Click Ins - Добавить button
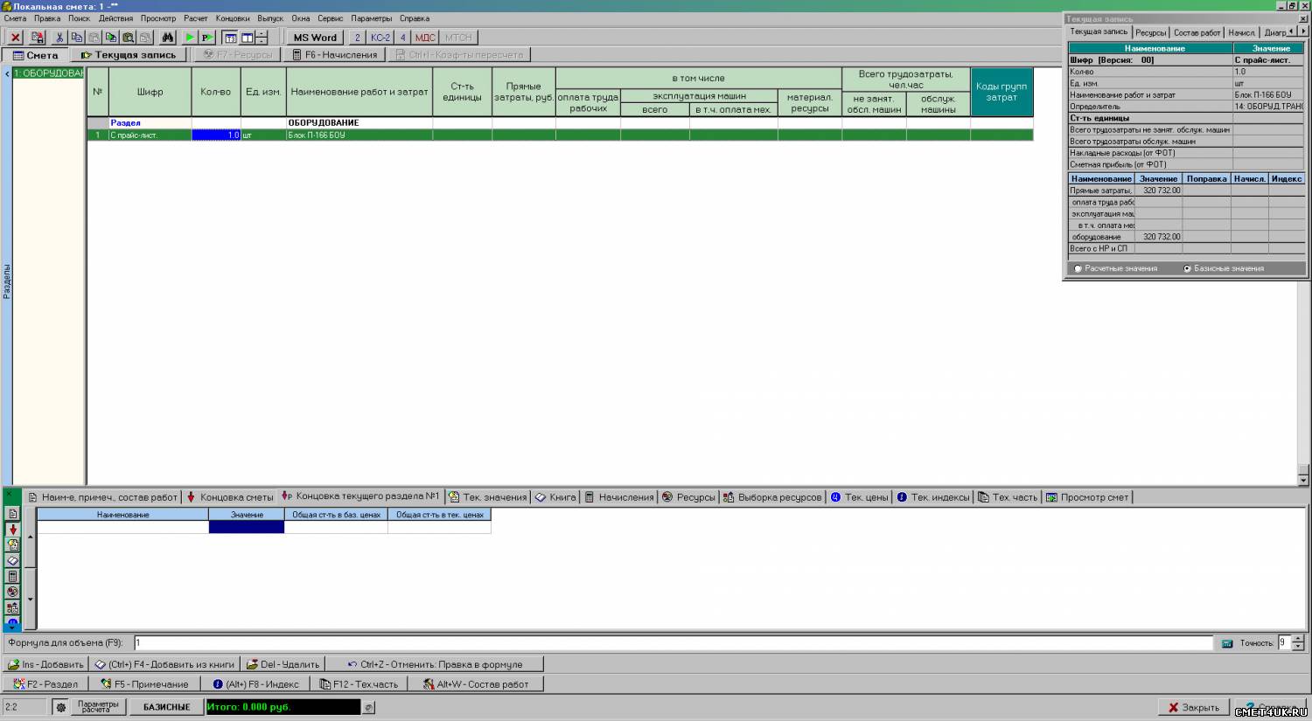The height and width of the screenshot is (721, 1312). 45,664
